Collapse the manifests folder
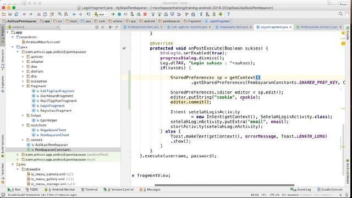Screen dimensions: 352x198 [13, 37]
